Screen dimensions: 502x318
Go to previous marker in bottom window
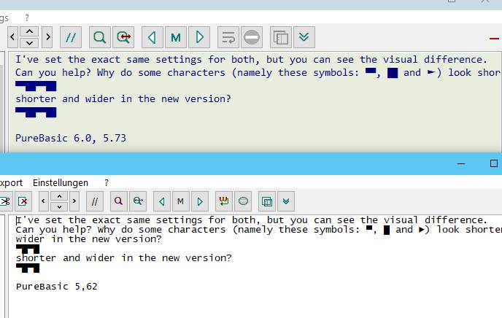click(x=162, y=201)
